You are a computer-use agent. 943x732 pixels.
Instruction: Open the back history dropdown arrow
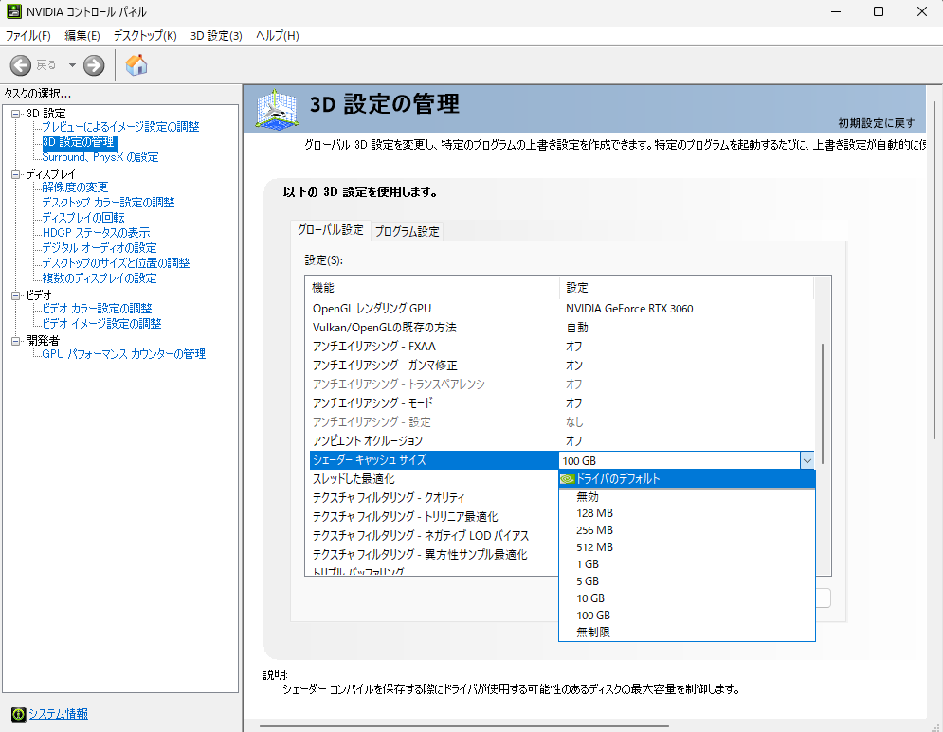pyautogui.click(x=72, y=65)
